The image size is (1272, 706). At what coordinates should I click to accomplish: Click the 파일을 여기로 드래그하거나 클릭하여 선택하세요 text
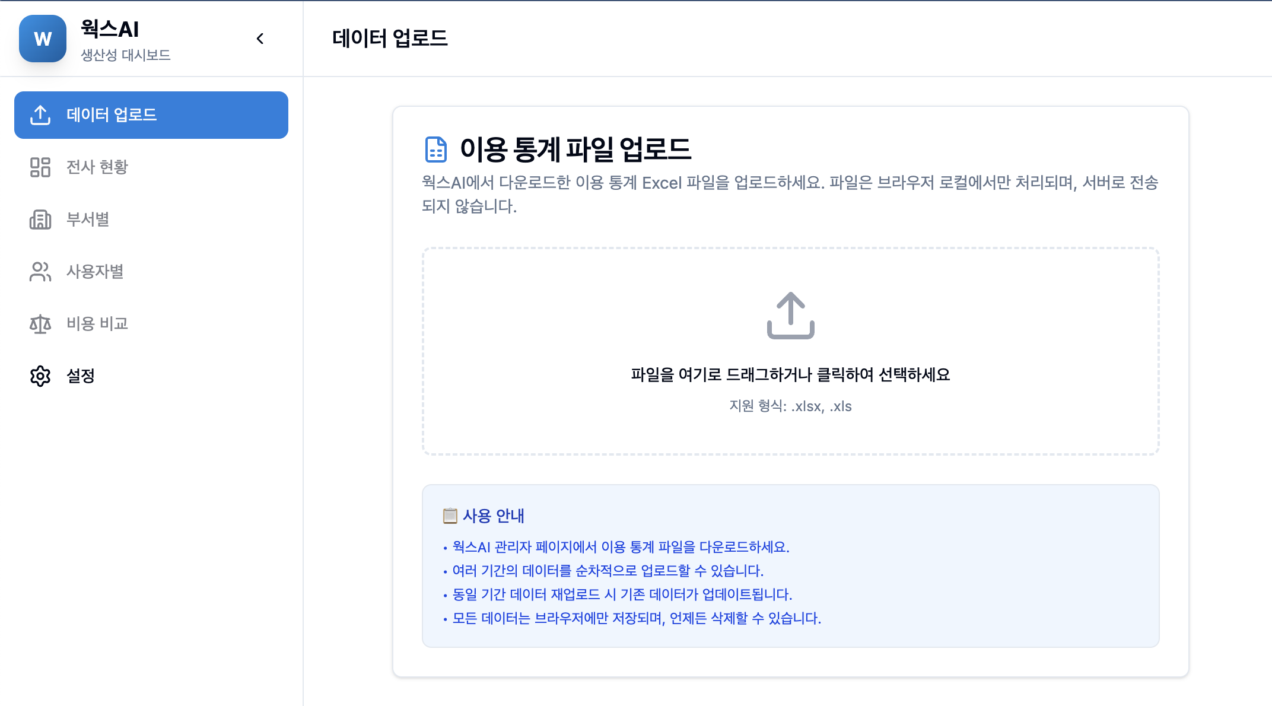click(x=790, y=375)
